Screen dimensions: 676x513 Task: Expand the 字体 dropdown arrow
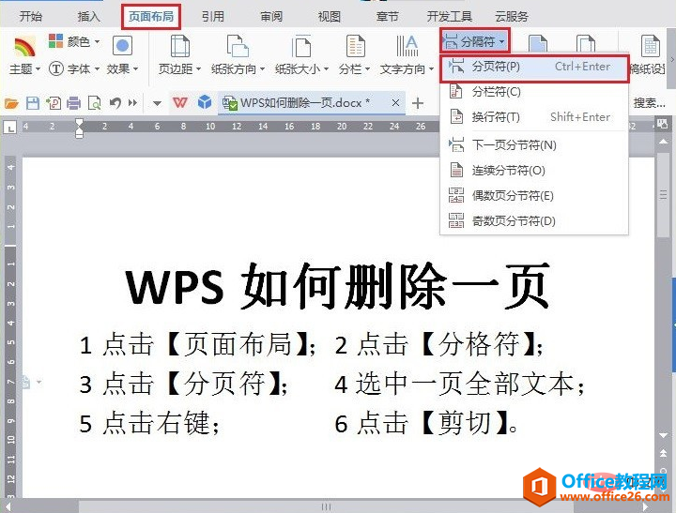pos(97,68)
